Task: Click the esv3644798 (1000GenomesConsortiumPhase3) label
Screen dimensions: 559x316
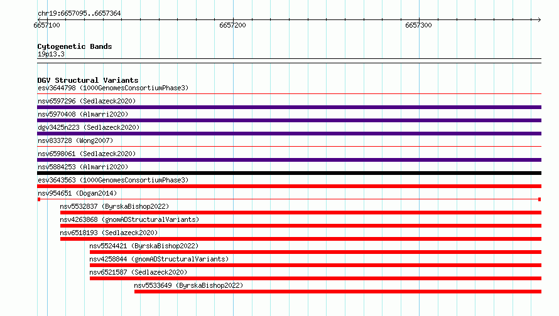Action: coord(113,88)
